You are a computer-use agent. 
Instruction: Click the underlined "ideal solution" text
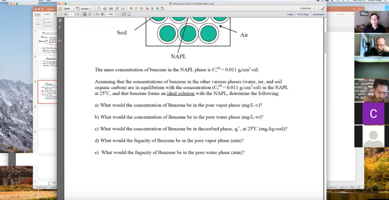pyautogui.click(x=181, y=94)
